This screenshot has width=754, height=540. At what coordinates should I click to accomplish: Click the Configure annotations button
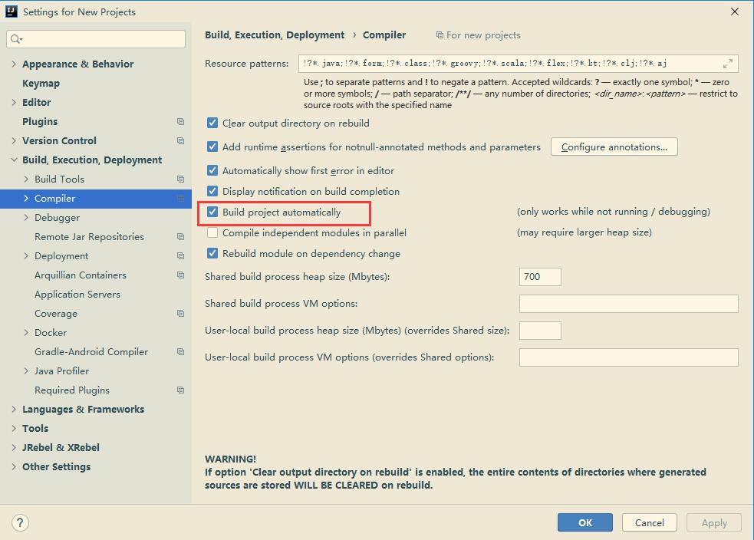click(614, 147)
